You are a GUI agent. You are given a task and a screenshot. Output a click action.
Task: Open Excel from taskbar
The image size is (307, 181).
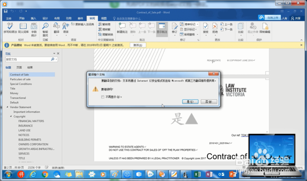197,174
